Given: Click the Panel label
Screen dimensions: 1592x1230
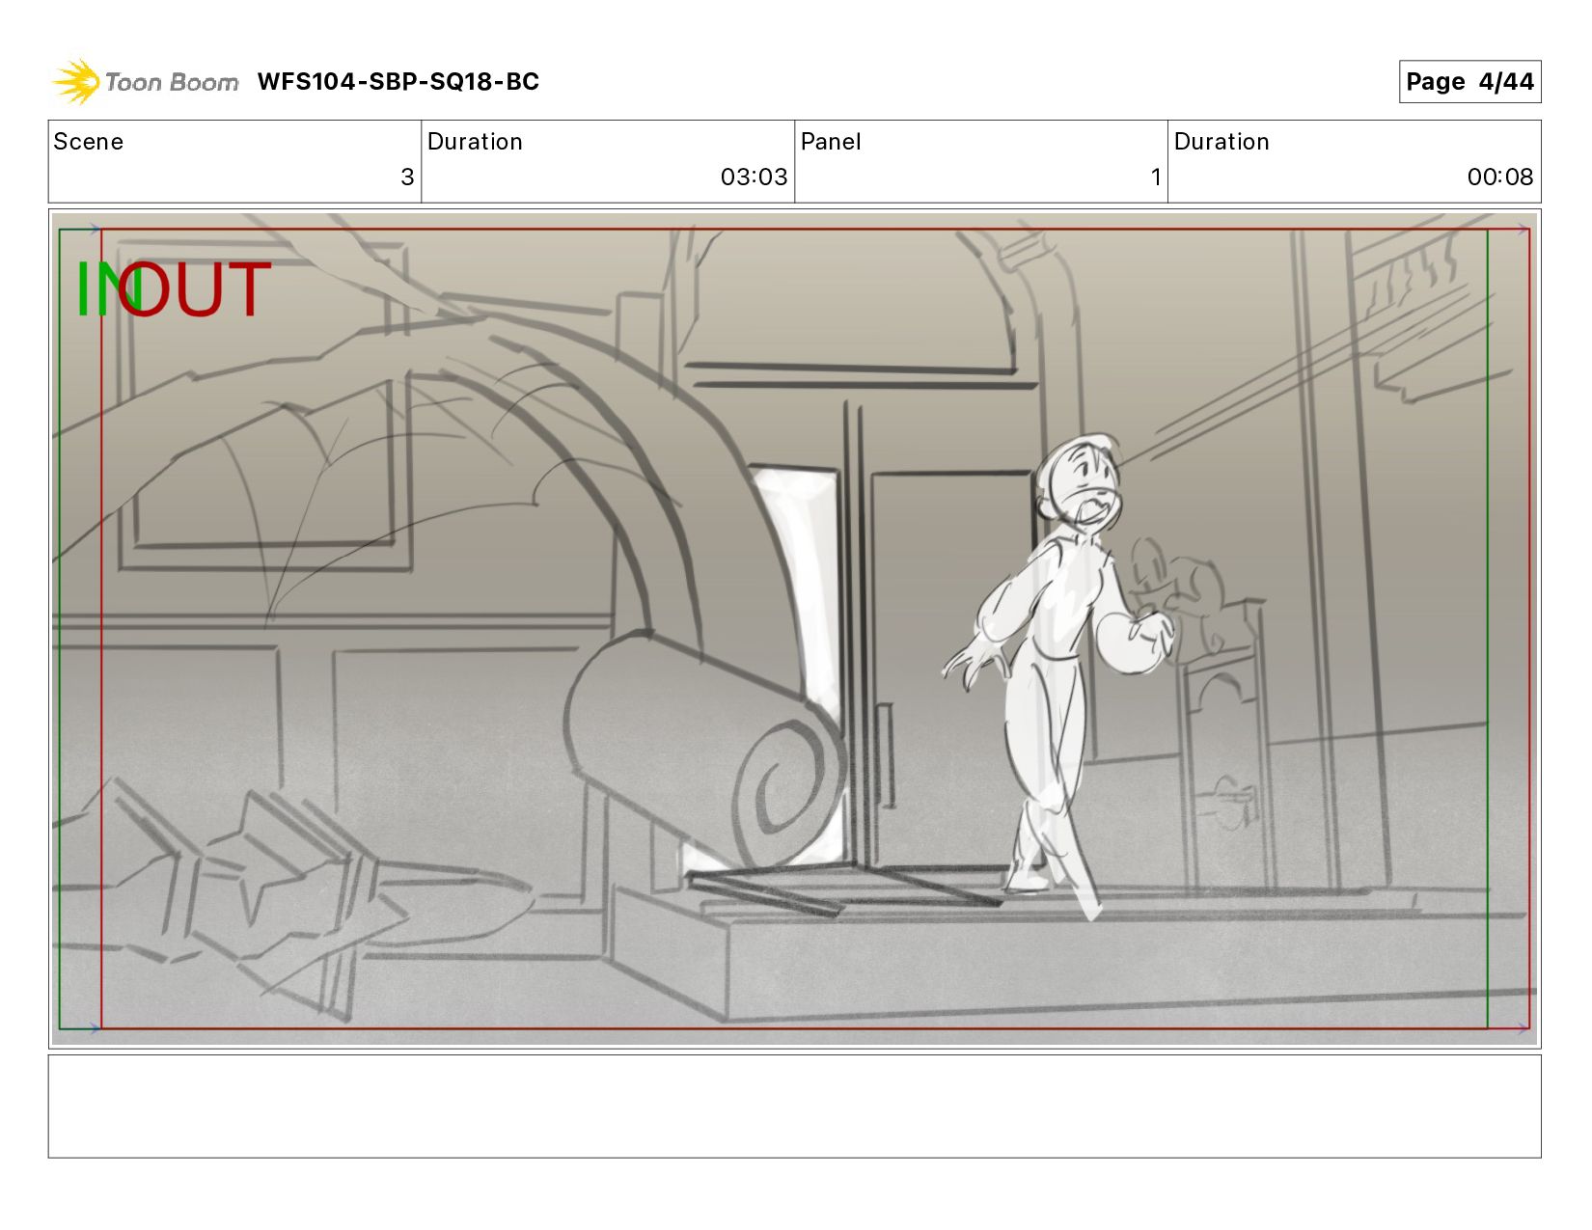Looking at the screenshot, I should [831, 142].
